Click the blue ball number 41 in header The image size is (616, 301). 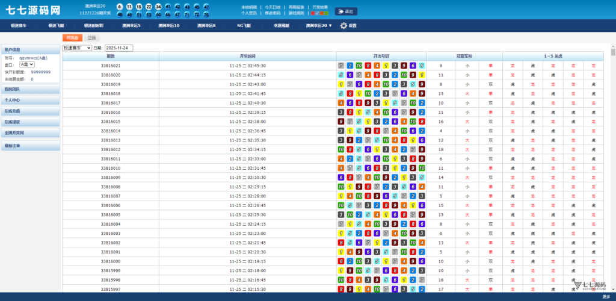(168, 7)
